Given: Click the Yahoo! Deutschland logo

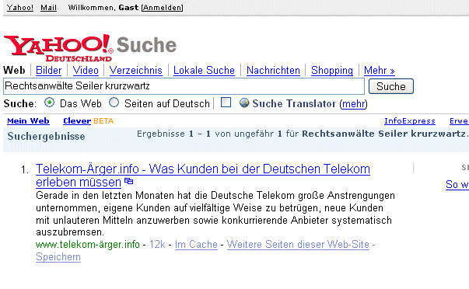Looking at the screenshot, I should pos(58,48).
